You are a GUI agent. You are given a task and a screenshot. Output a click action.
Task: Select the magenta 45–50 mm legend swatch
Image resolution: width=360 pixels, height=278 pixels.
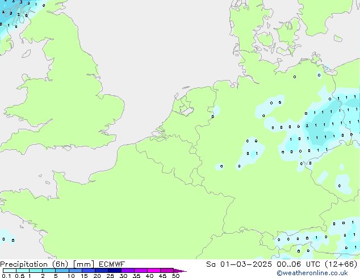[167, 271]
